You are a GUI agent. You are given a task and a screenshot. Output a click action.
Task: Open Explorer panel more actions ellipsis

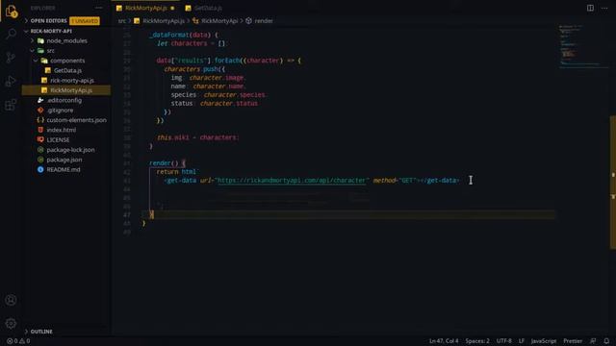point(98,8)
